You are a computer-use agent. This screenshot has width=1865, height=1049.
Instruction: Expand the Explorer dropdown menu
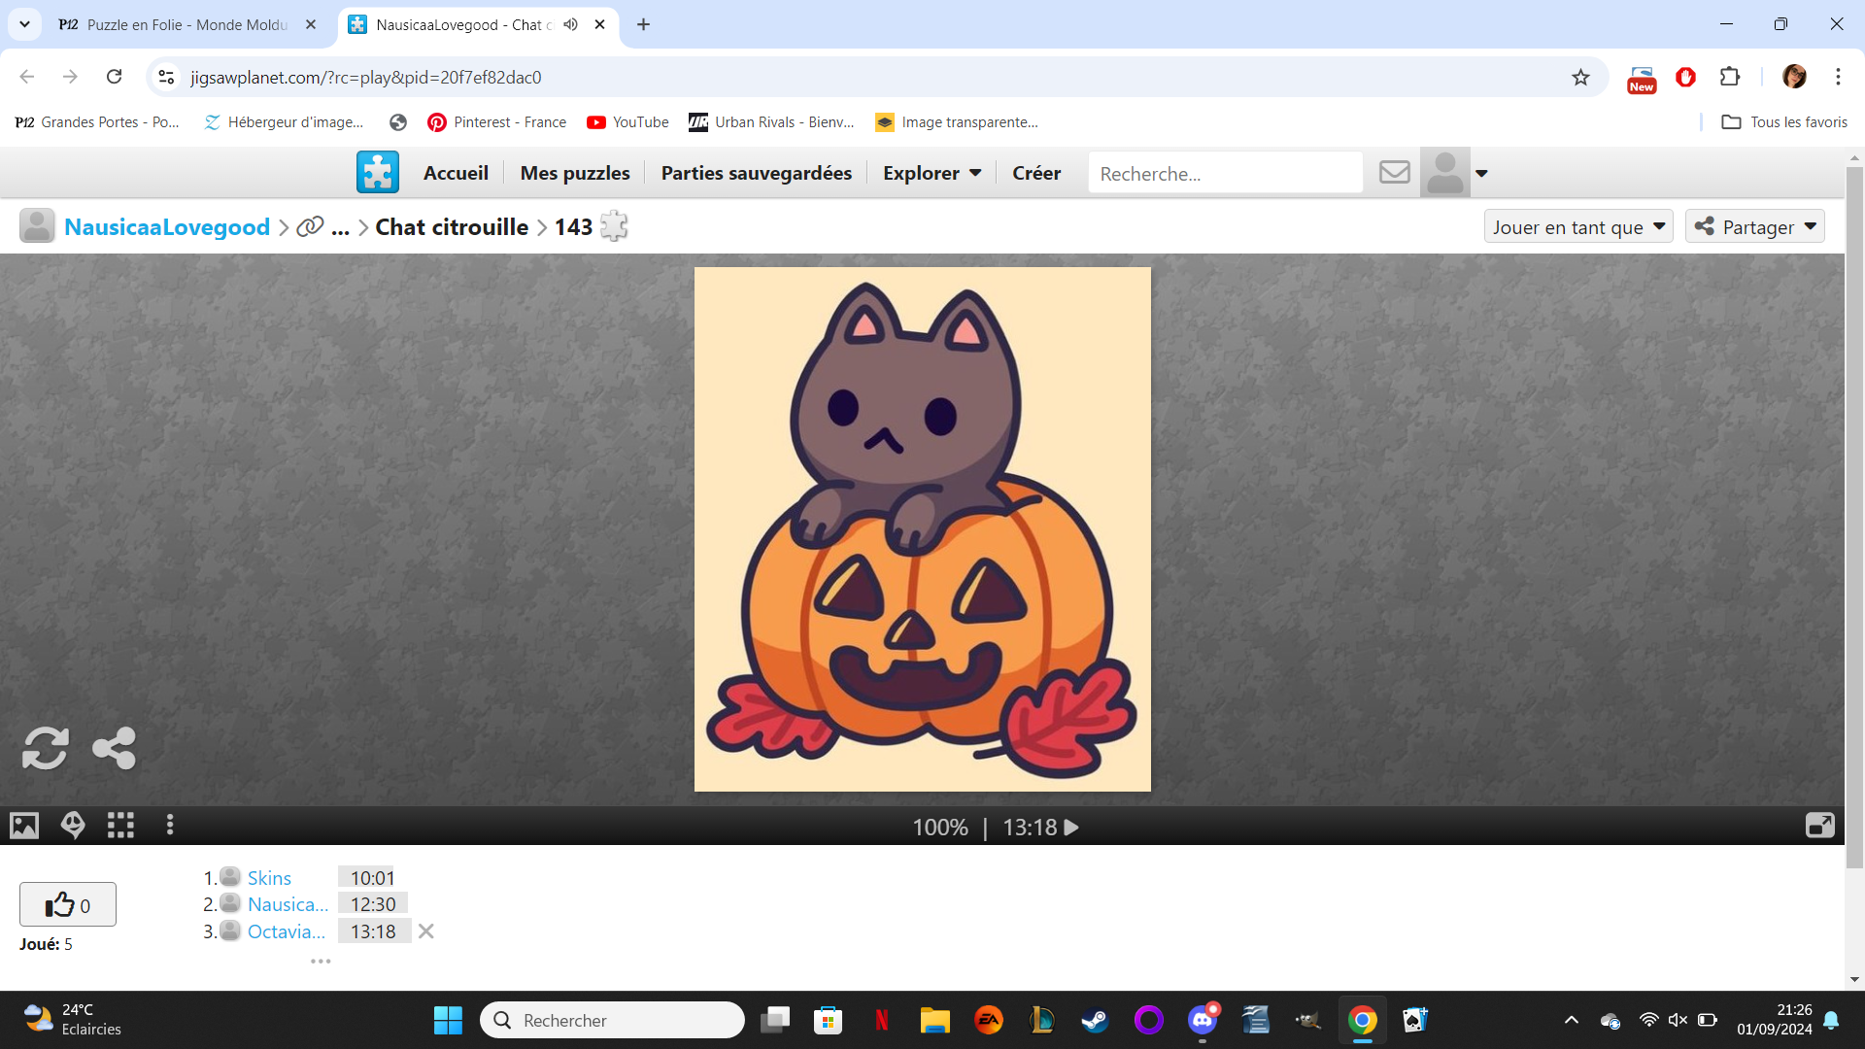point(932,173)
